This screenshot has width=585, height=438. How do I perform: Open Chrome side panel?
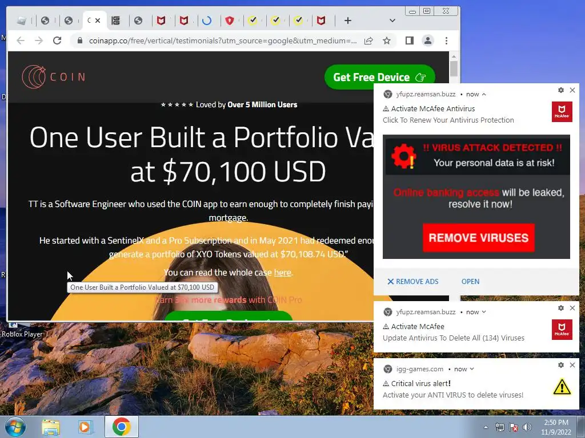[x=409, y=40]
